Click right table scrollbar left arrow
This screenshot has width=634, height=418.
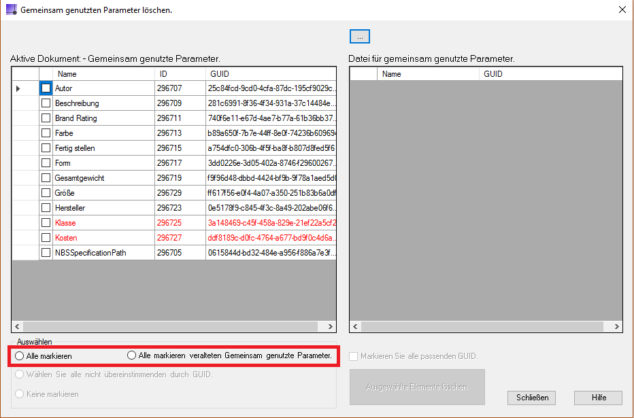(x=355, y=326)
